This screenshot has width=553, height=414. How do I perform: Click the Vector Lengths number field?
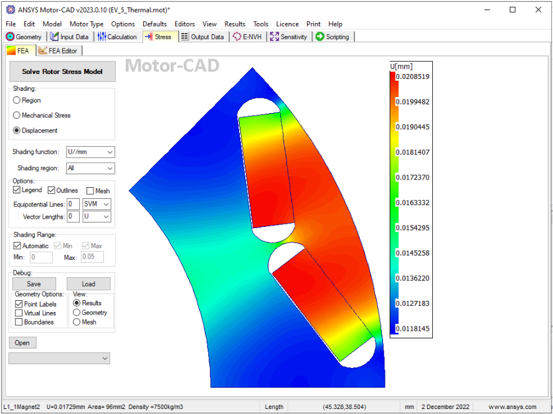point(73,216)
